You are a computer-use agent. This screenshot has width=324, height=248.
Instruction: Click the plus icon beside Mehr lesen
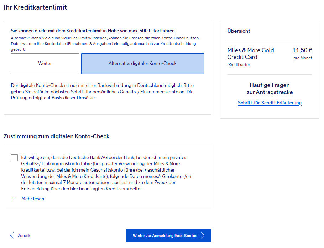pos(14,199)
